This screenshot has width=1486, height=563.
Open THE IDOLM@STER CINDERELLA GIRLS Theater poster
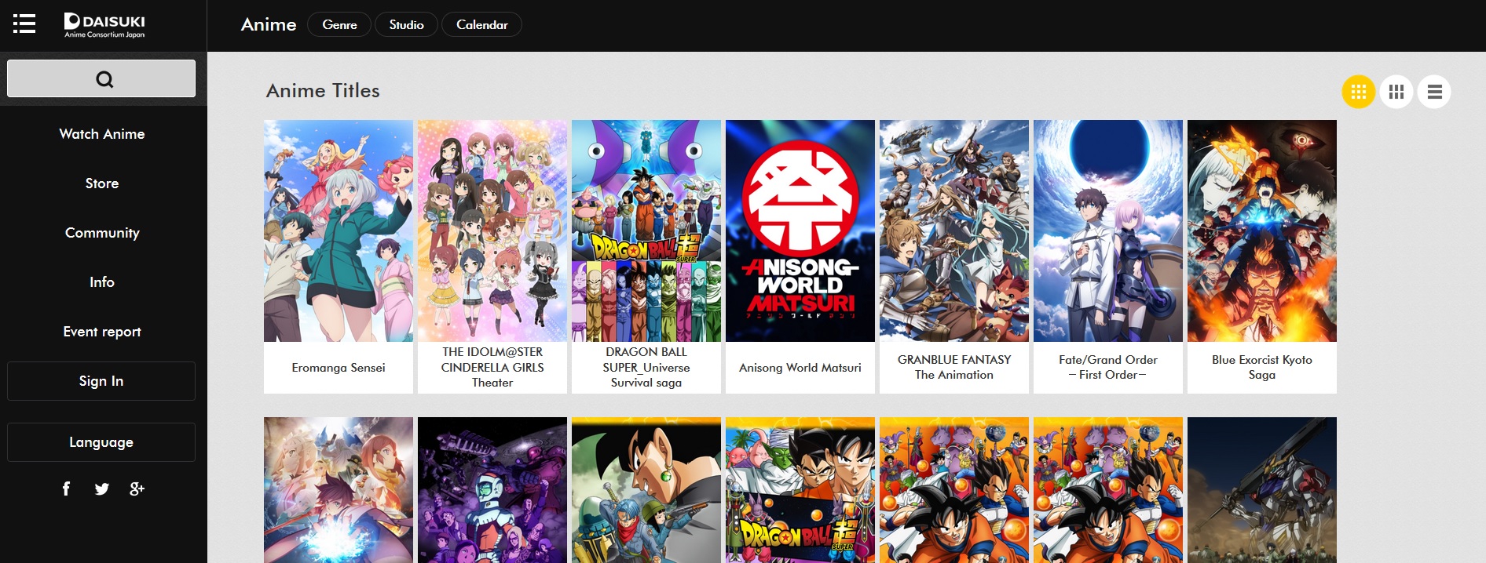[x=492, y=231]
